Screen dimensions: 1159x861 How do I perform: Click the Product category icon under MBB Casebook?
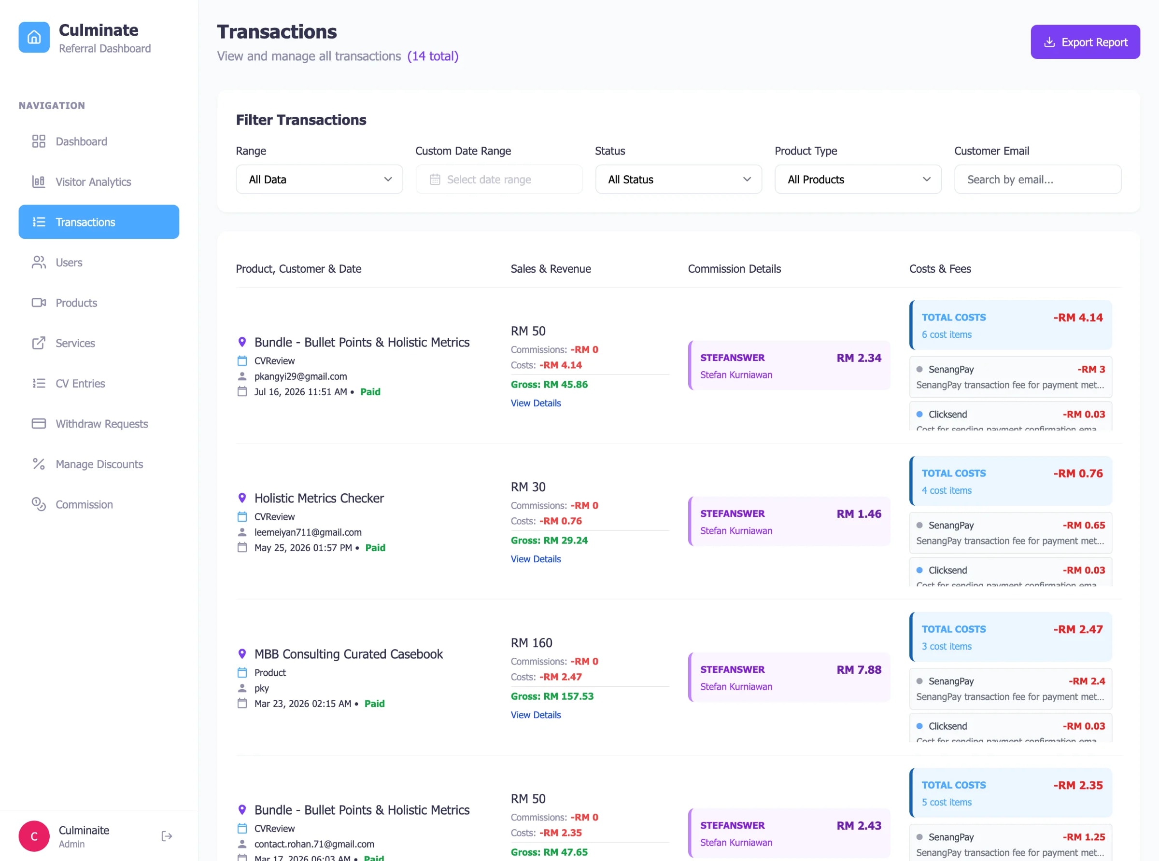point(242,672)
